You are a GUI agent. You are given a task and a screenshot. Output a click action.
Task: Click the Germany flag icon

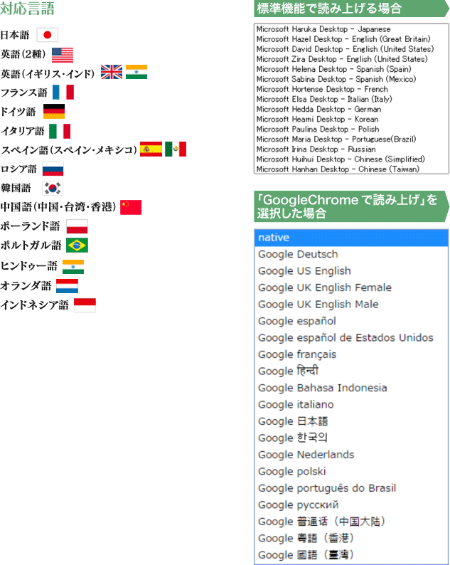tap(54, 111)
